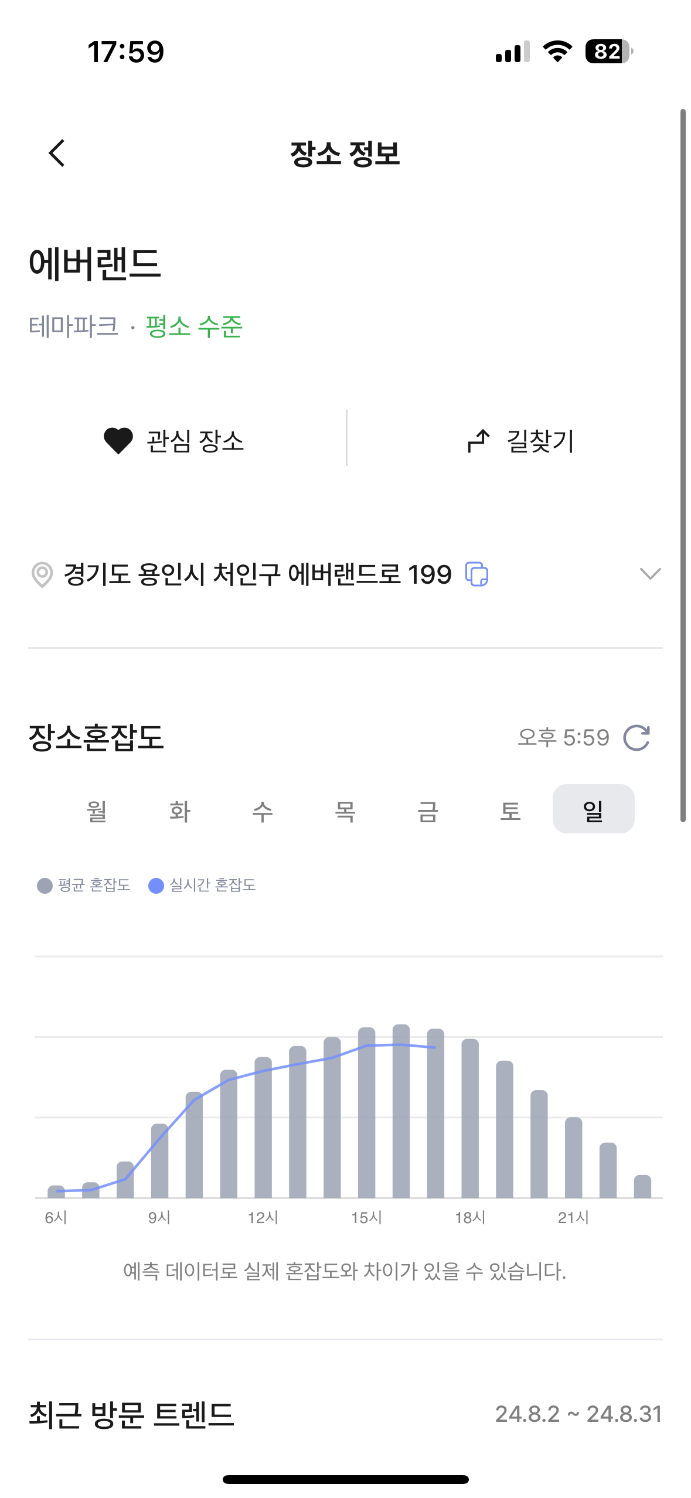Switch to 수 (Wednesday) day tab
This screenshot has width=691, height=1498.
click(262, 811)
